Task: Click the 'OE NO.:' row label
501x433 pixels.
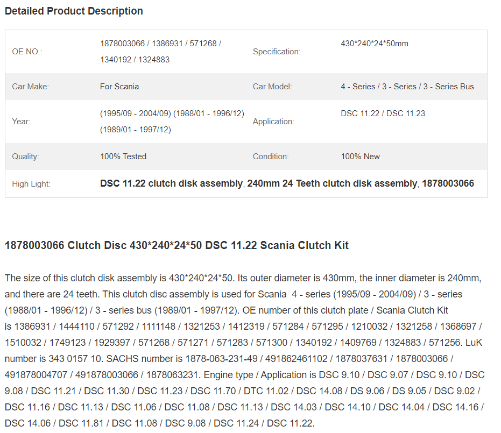Action: point(27,52)
